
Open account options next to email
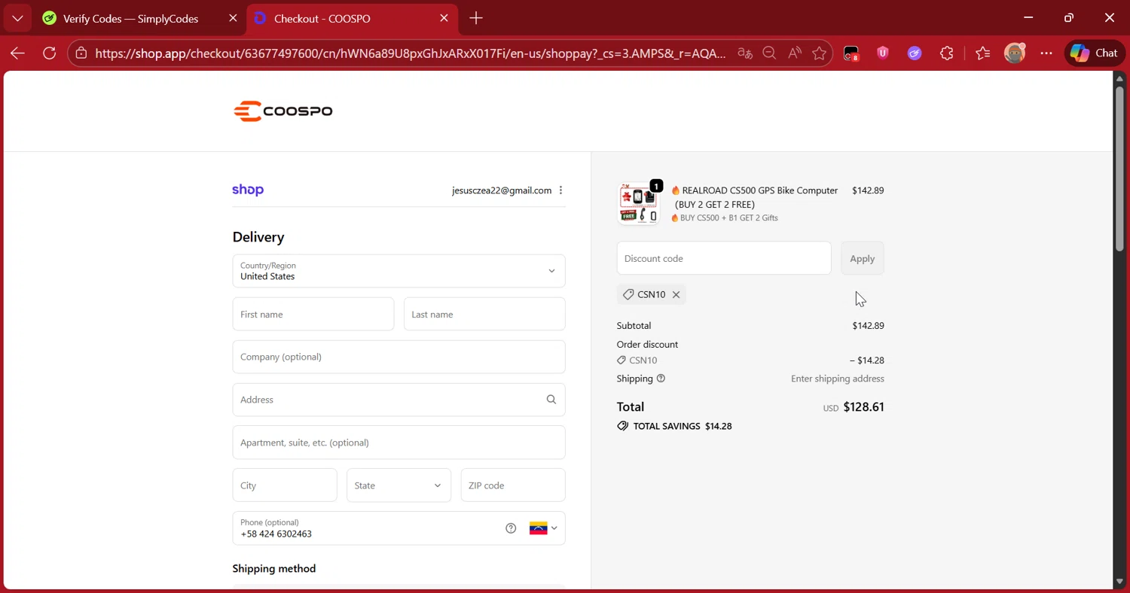(x=560, y=190)
